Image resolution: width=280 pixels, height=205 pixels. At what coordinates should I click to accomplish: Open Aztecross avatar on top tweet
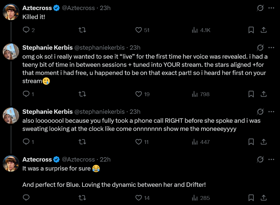tap(11, 12)
